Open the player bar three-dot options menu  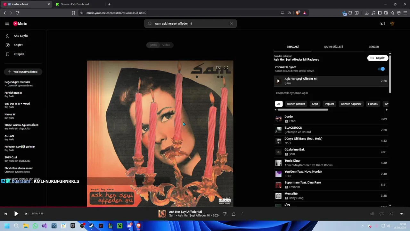(x=242, y=214)
